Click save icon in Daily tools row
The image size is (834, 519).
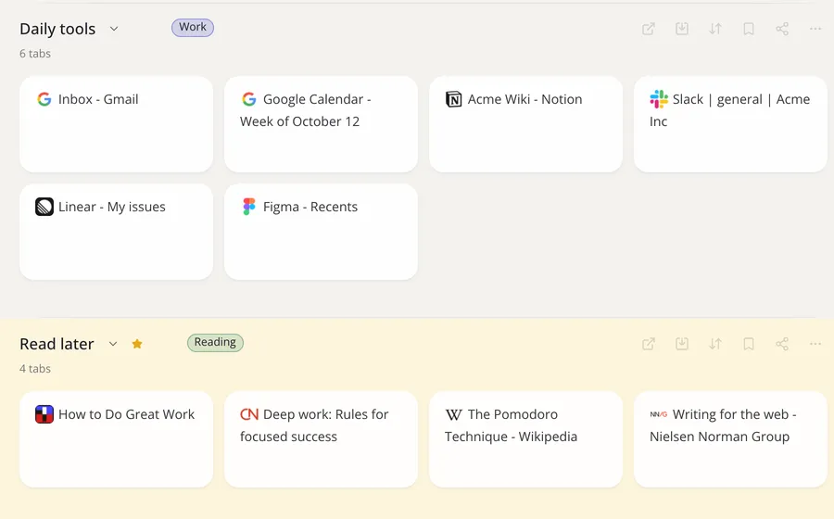[x=682, y=29]
